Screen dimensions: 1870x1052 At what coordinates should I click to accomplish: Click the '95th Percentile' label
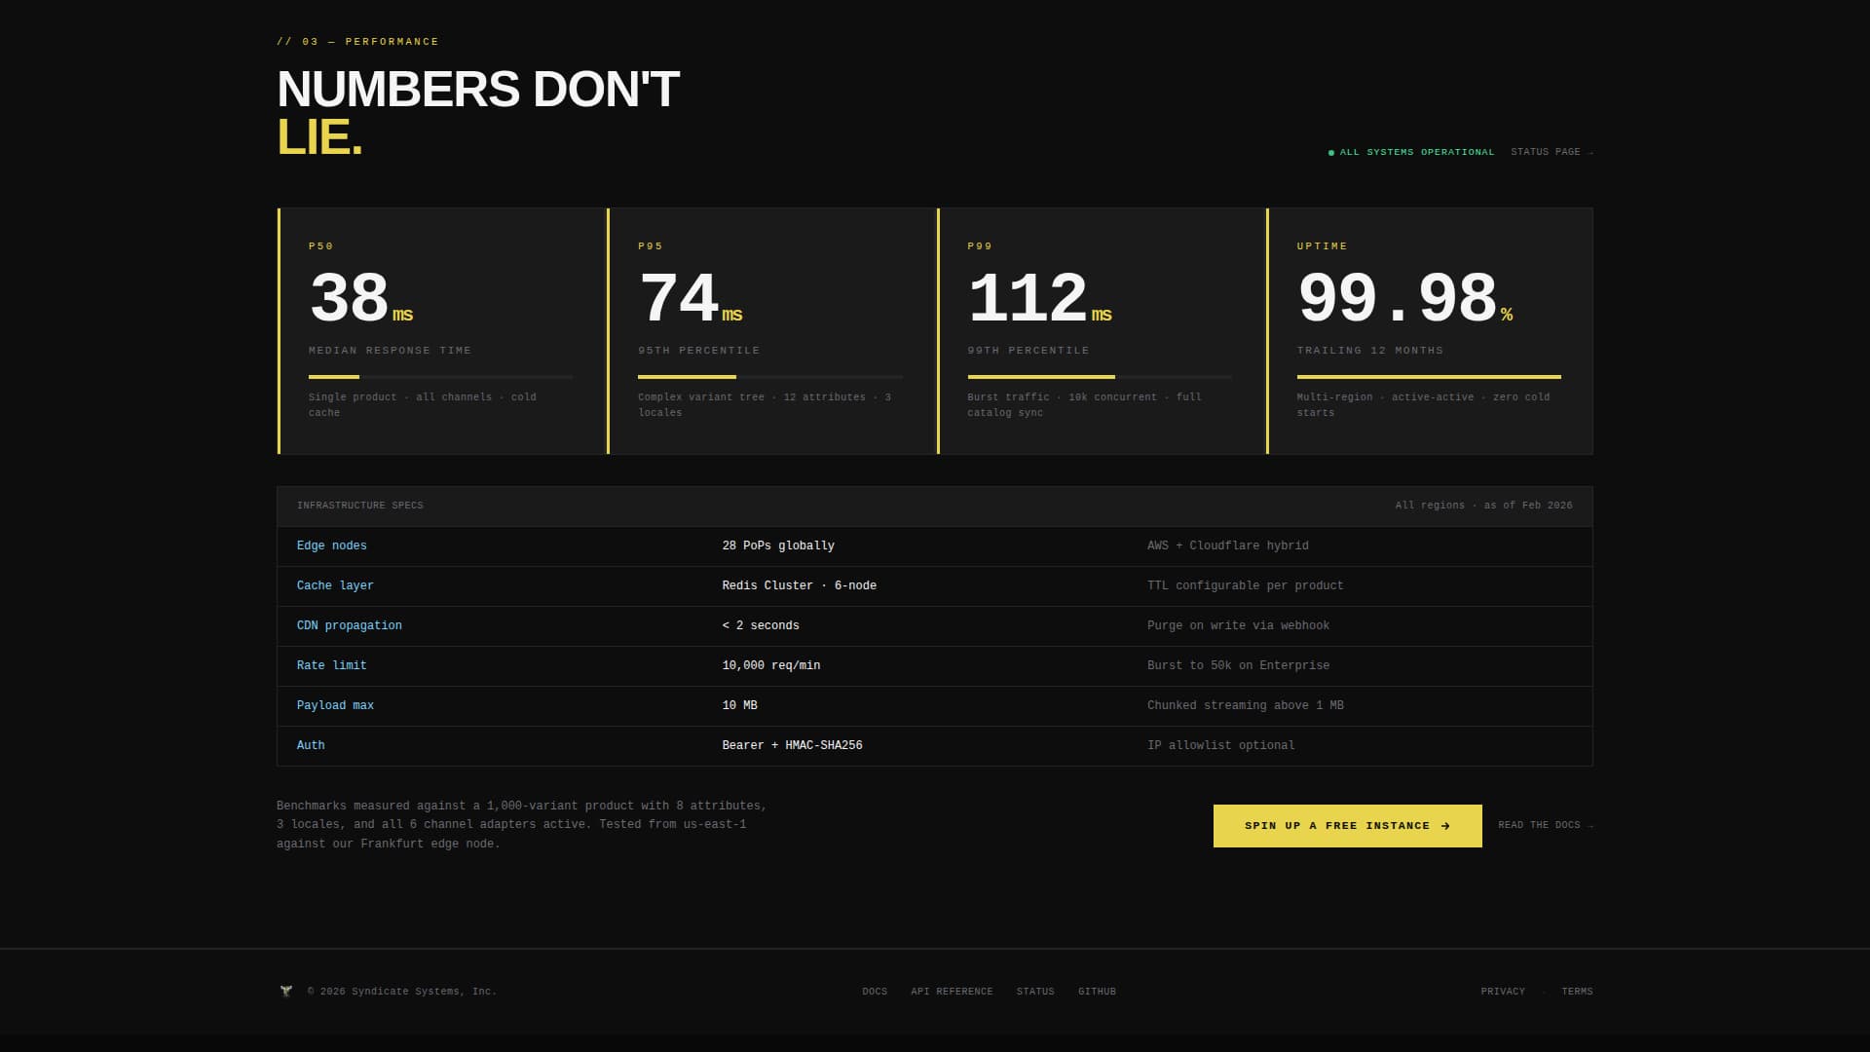click(698, 351)
